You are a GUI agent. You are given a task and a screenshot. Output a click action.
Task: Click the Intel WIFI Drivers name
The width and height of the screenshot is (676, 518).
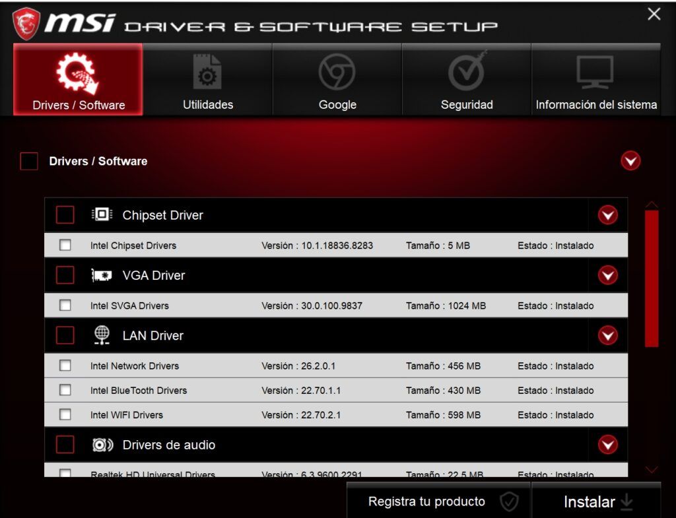pos(126,415)
